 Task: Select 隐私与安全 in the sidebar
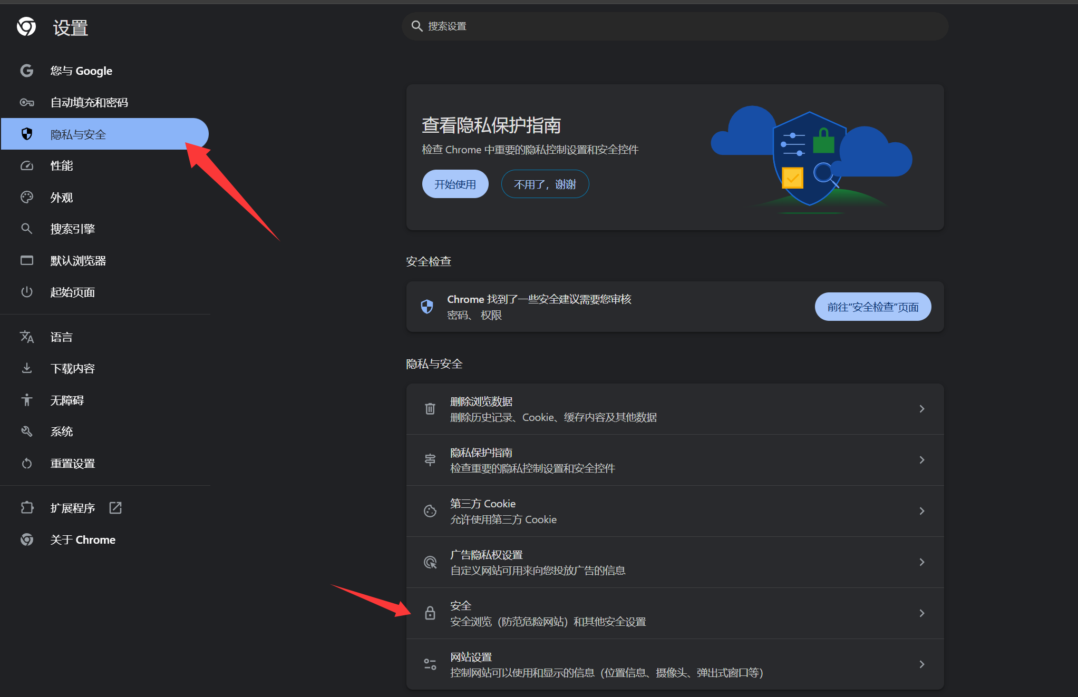[105, 134]
